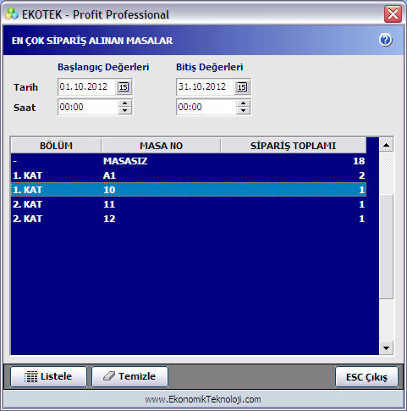Image resolution: width=407 pixels, height=411 pixels.
Task: Sort by BÖLÜM column header
Action: tap(56, 146)
